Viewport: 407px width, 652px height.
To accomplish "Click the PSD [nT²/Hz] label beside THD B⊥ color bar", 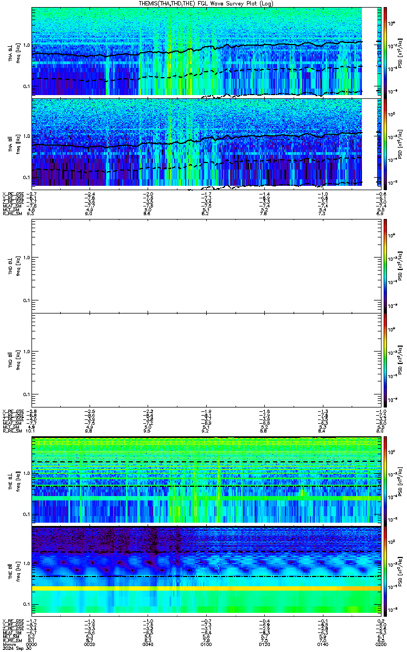I will 399,266.
